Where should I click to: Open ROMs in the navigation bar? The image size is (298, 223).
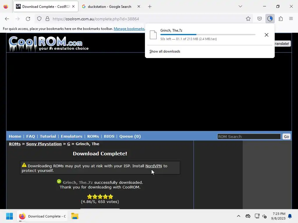point(93,136)
